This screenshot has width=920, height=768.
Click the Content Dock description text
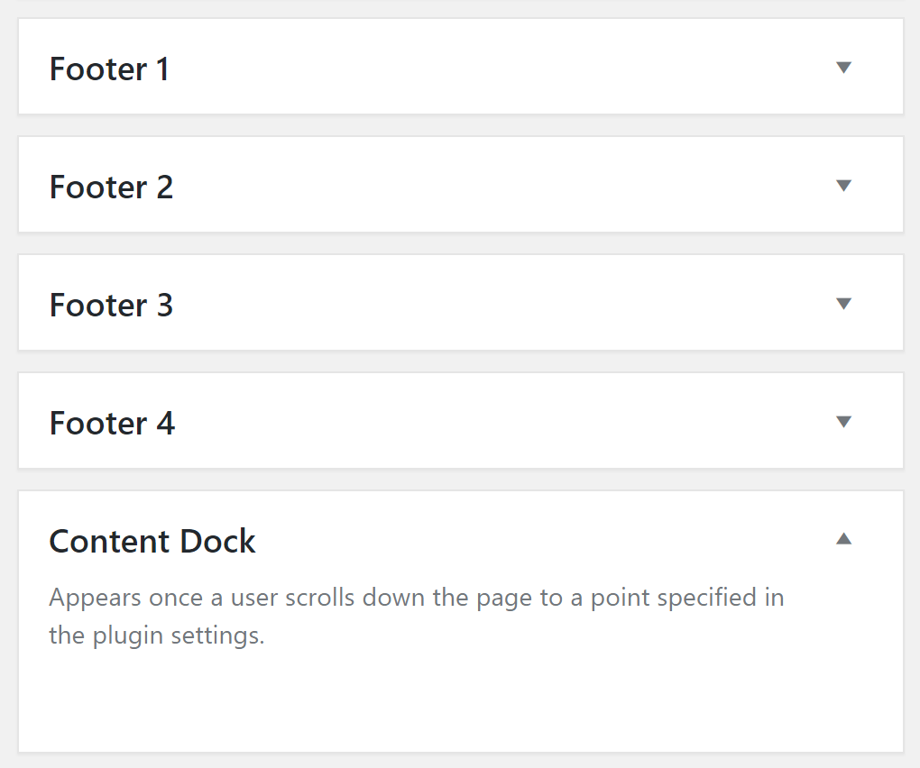pos(415,615)
